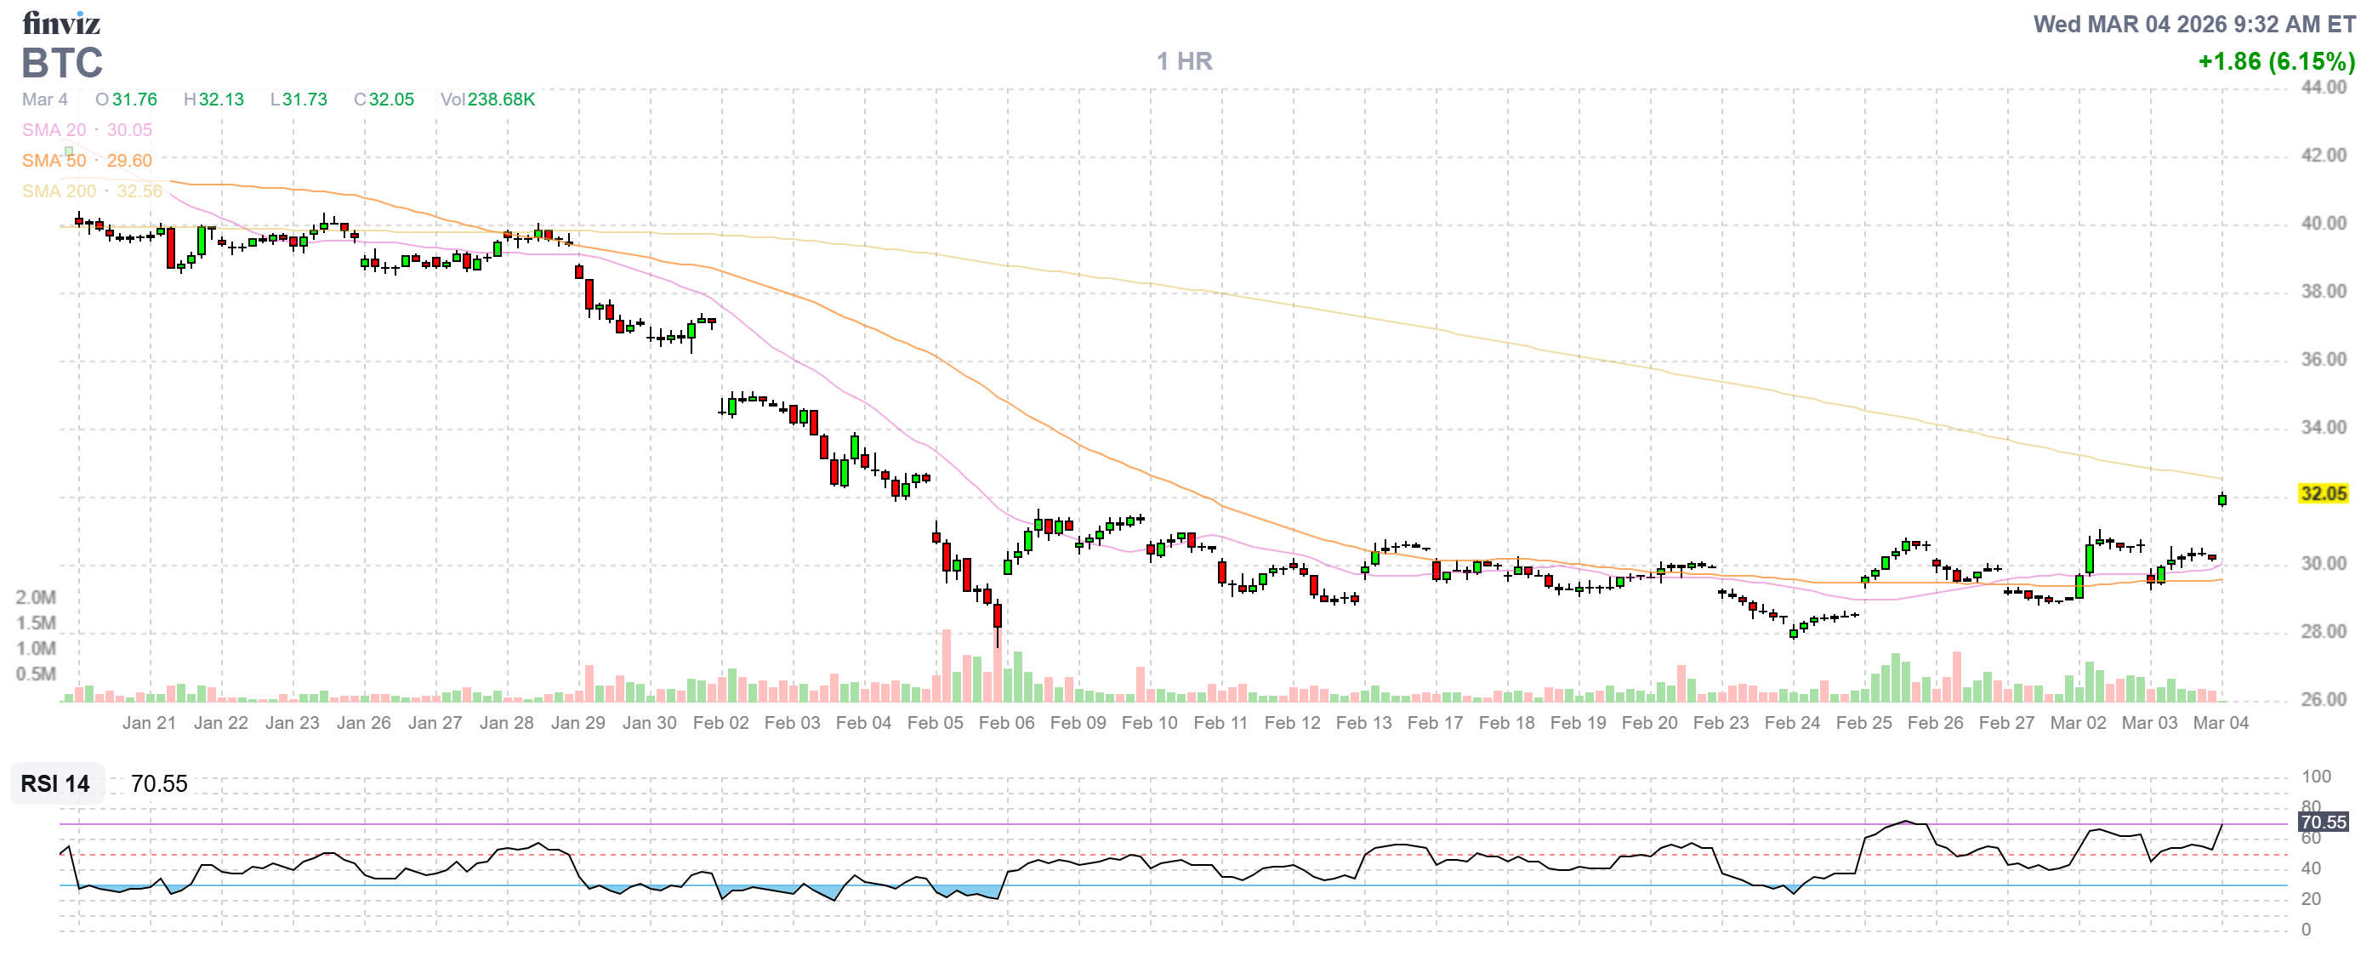Viewport: 2378px width, 956px height.
Task: Click the small green square candle marker near SMA 50
Action: (68, 151)
